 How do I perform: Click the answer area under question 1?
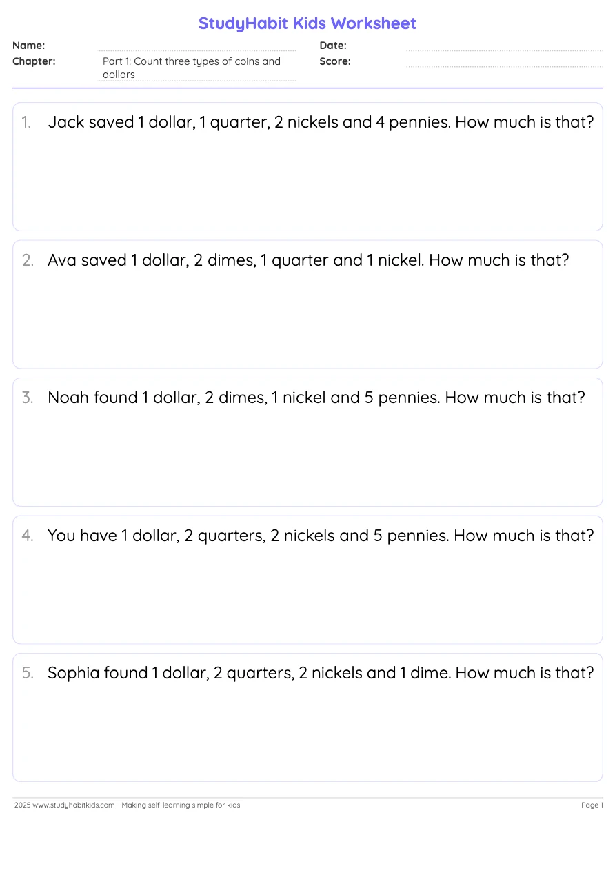point(307,183)
